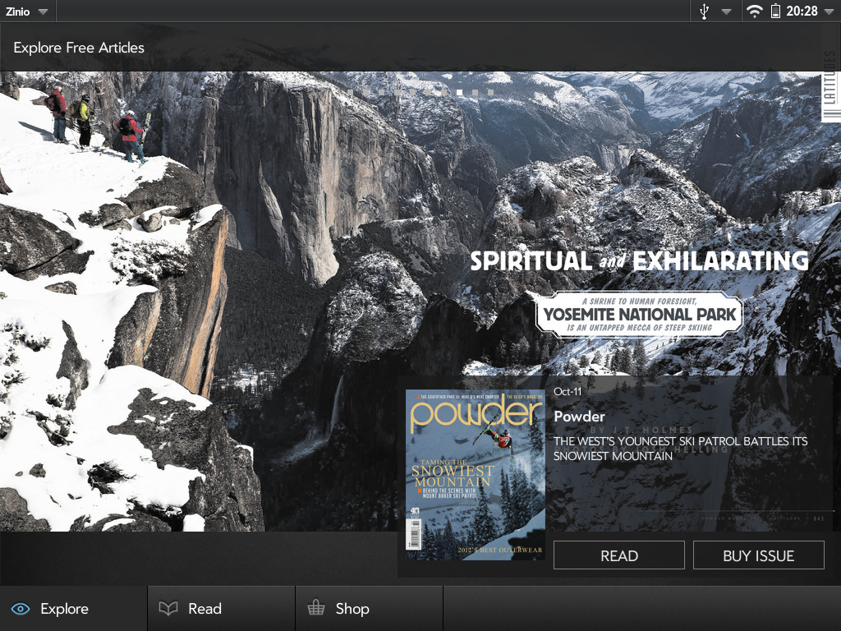
Task: Click the shopping basket icon on Shop
Action: point(316,607)
